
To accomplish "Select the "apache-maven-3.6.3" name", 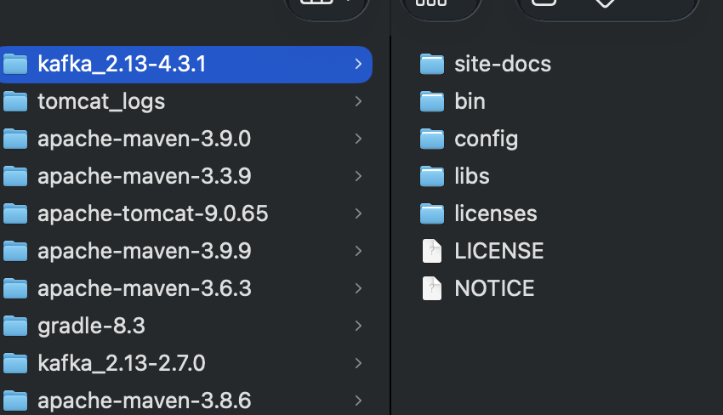I will pyautogui.click(x=145, y=288).
